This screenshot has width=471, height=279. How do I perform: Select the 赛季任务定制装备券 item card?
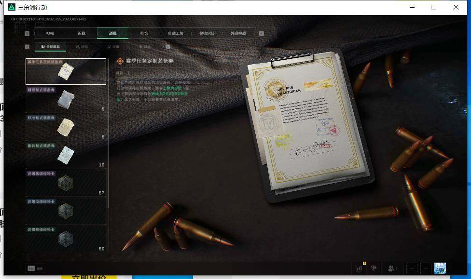click(66, 71)
